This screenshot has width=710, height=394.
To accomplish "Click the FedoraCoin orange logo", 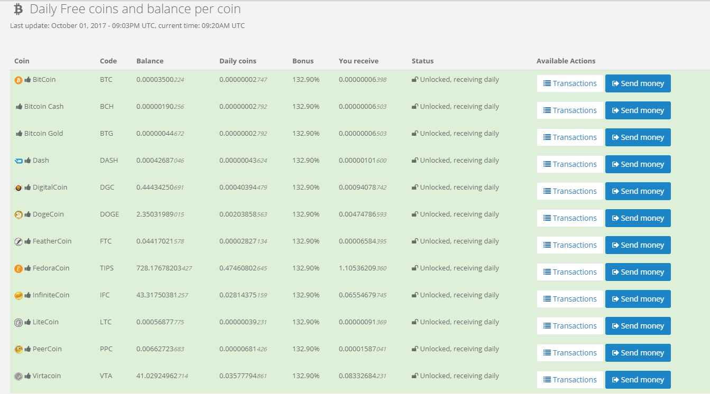I will pos(19,269).
